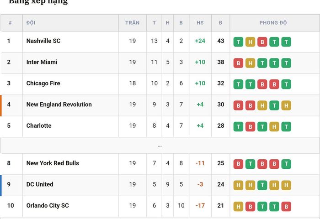Sort by the HS column header
Screen dimensions: 320x219
[200, 23]
